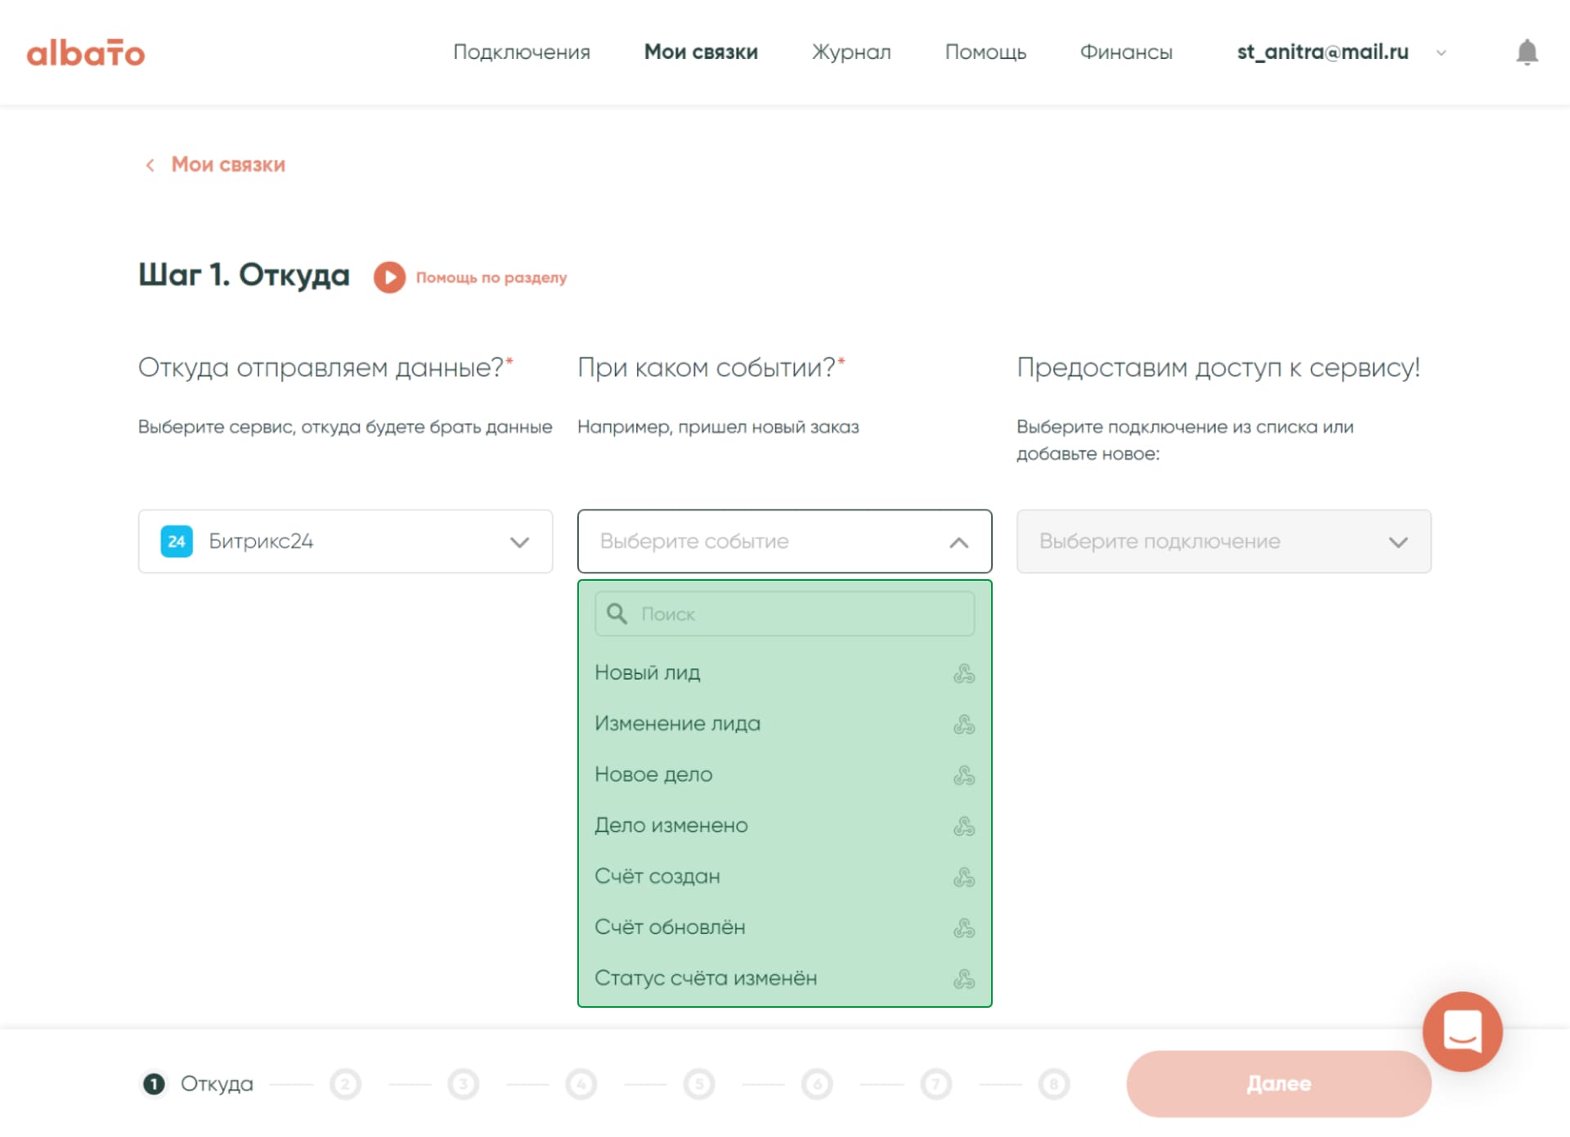Screen dimensions: 1570x1137
Task: Return via Мои связки breadcrumb link
Action: (x=228, y=165)
